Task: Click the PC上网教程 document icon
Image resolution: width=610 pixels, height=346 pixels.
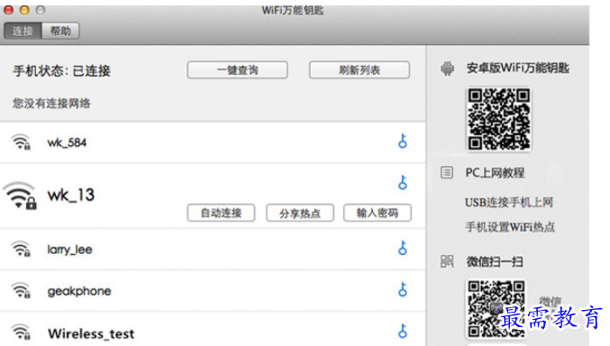Action: [447, 172]
